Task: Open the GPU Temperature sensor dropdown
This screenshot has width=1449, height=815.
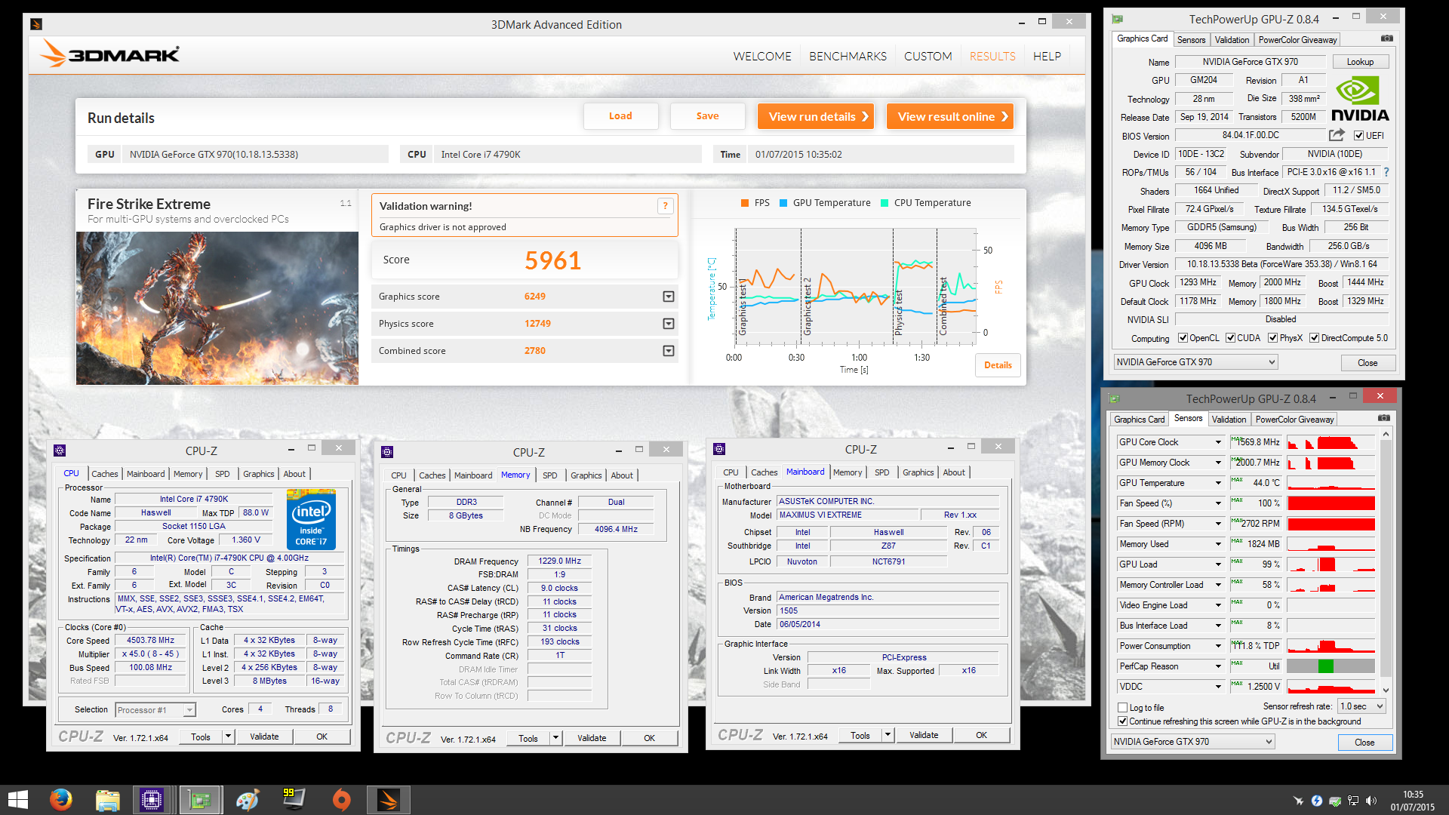Action: 1217,483
